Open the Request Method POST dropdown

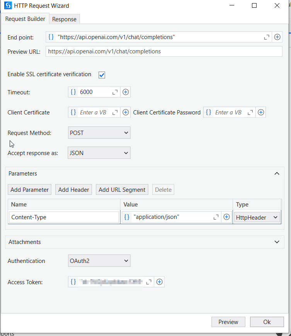click(99, 133)
